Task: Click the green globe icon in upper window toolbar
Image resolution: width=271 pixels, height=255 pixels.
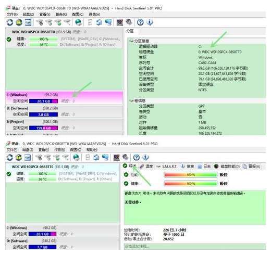Action: tap(78, 22)
